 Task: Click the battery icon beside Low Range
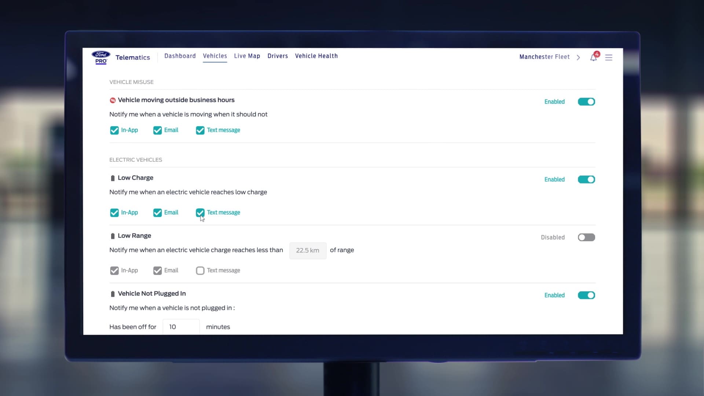(x=113, y=236)
